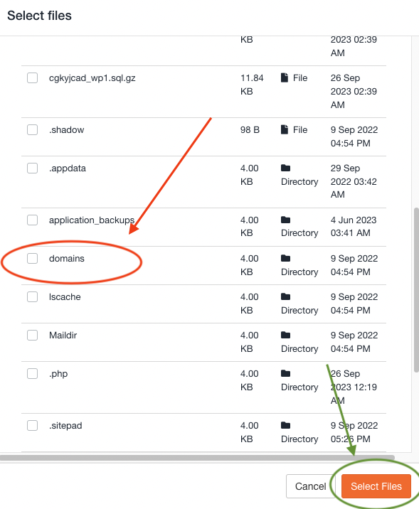Check the domains directory checkbox
This screenshot has height=509, width=419.
(32, 258)
